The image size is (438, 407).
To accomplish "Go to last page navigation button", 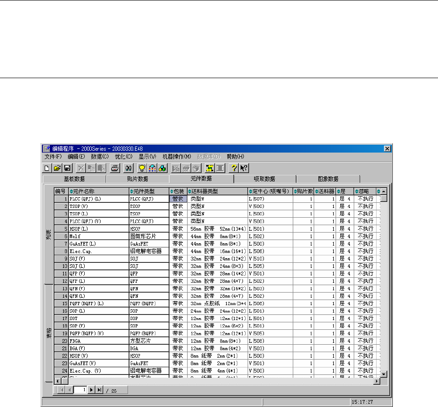I will coord(99,390).
